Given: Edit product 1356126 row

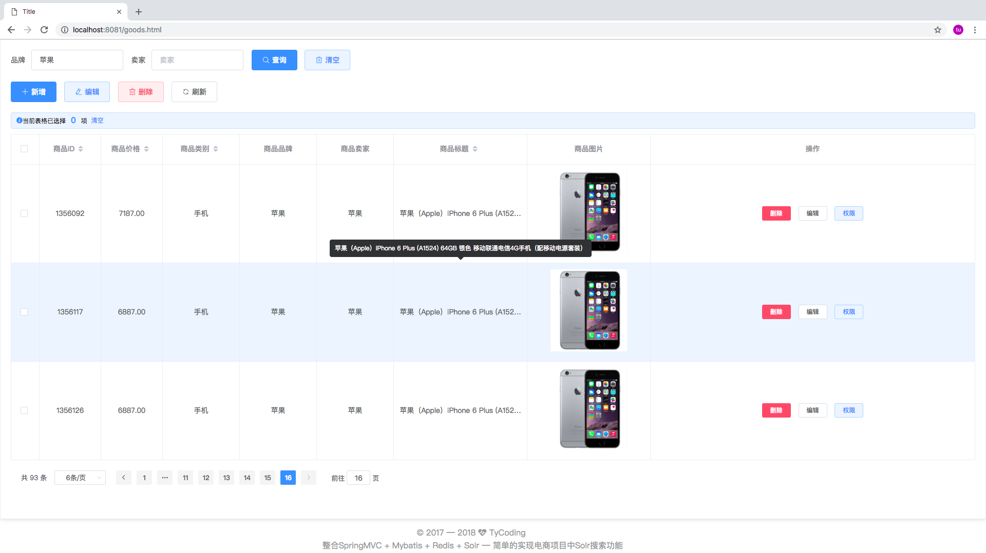Looking at the screenshot, I should [x=812, y=410].
